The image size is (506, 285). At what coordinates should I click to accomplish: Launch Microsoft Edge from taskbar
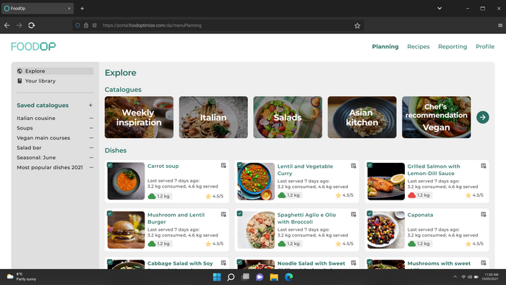(x=289, y=277)
